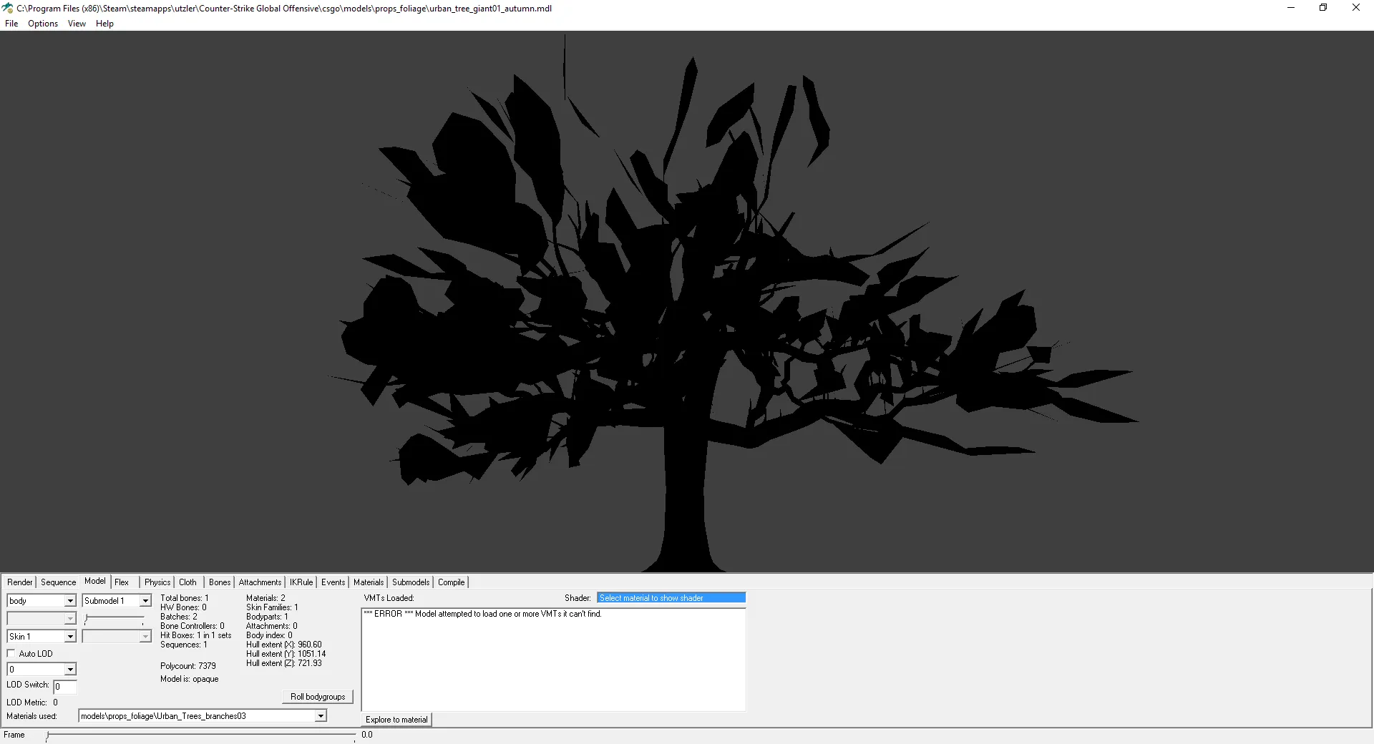Open the Sequence tab
This screenshot has width=1374, height=744.
[58, 582]
